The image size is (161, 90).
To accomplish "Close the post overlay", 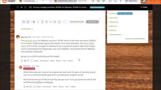I will (x=144, y=7).
